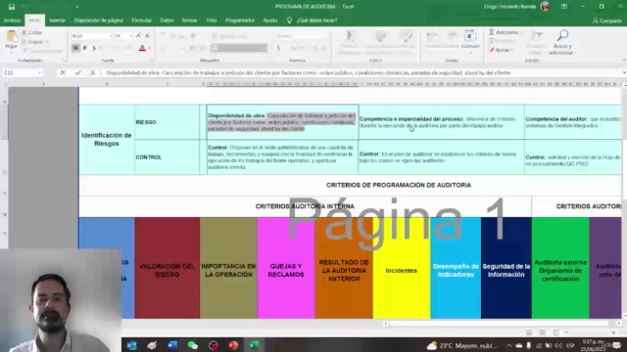Toggle Bold (N) formatting
The width and height of the screenshot is (627, 352).
coord(75,48)
